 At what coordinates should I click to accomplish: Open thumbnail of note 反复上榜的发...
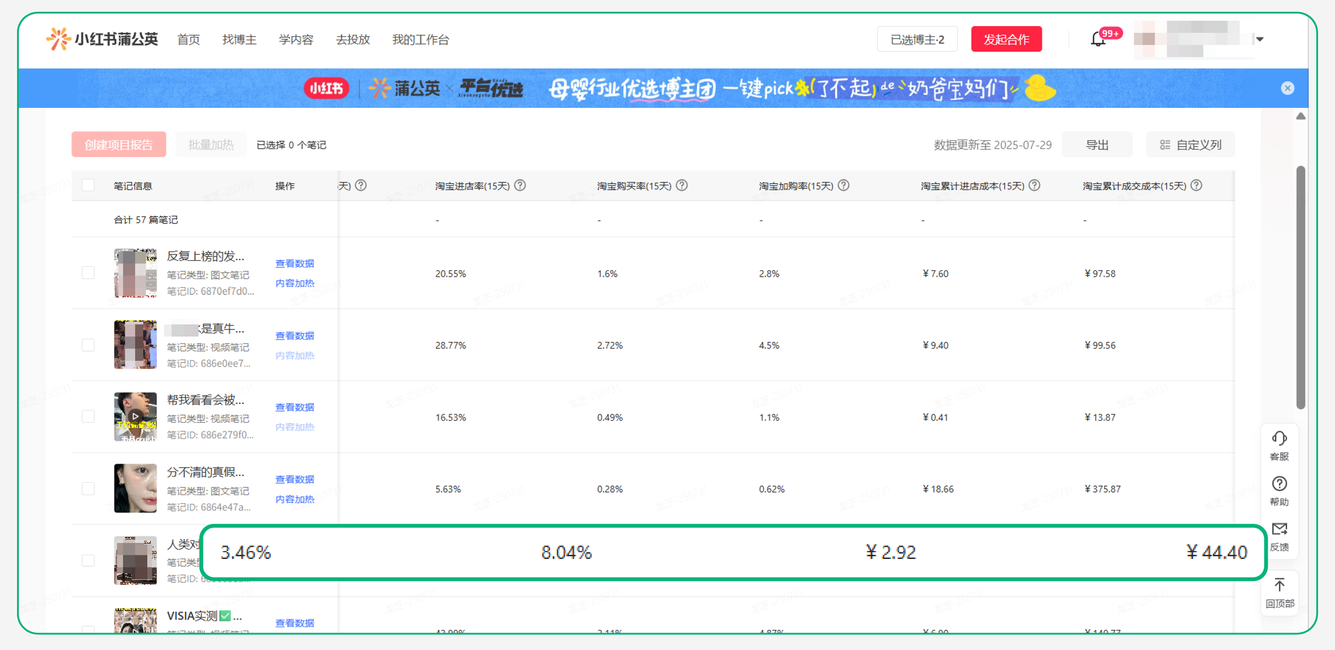[x=135, y=273]
